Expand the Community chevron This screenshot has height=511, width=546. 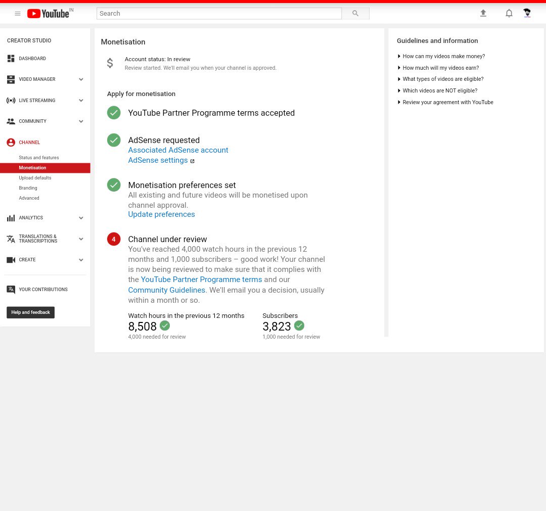[x=81, y=121]
